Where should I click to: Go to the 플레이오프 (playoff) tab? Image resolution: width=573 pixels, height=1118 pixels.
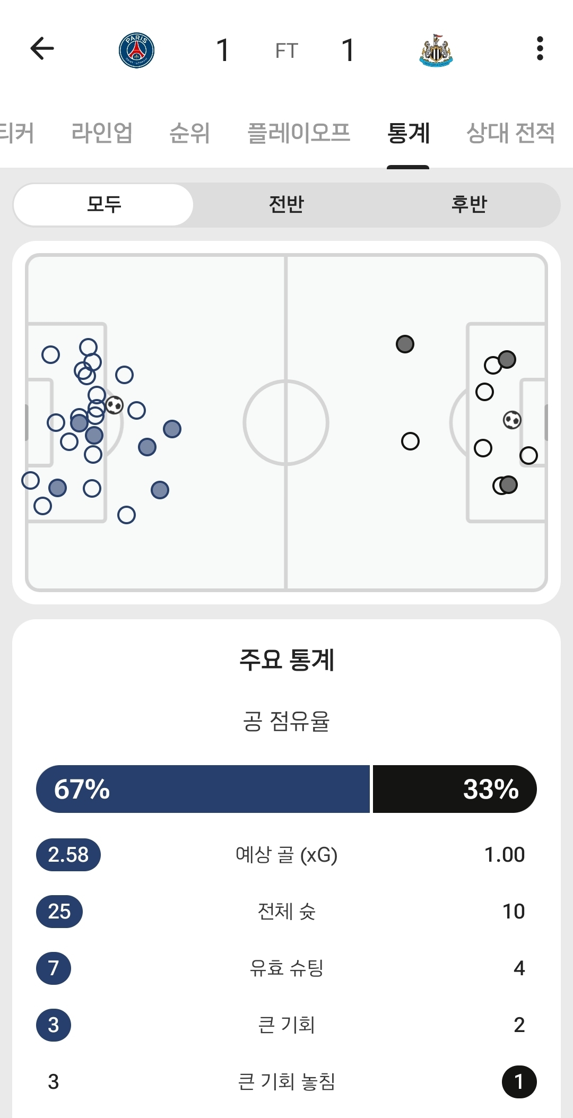pos(299,133)
